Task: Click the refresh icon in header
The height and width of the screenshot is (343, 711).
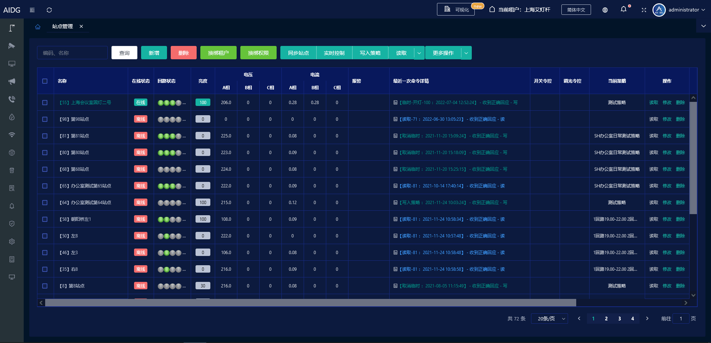Action: point(49,10)
